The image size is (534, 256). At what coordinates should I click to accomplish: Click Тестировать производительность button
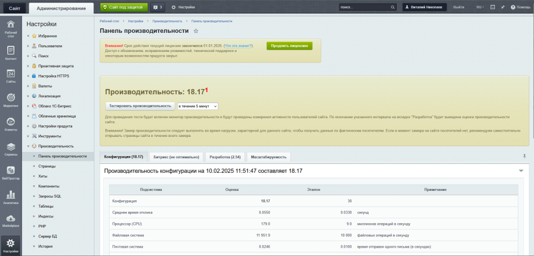pyautogui.click(x=140, y=106)
